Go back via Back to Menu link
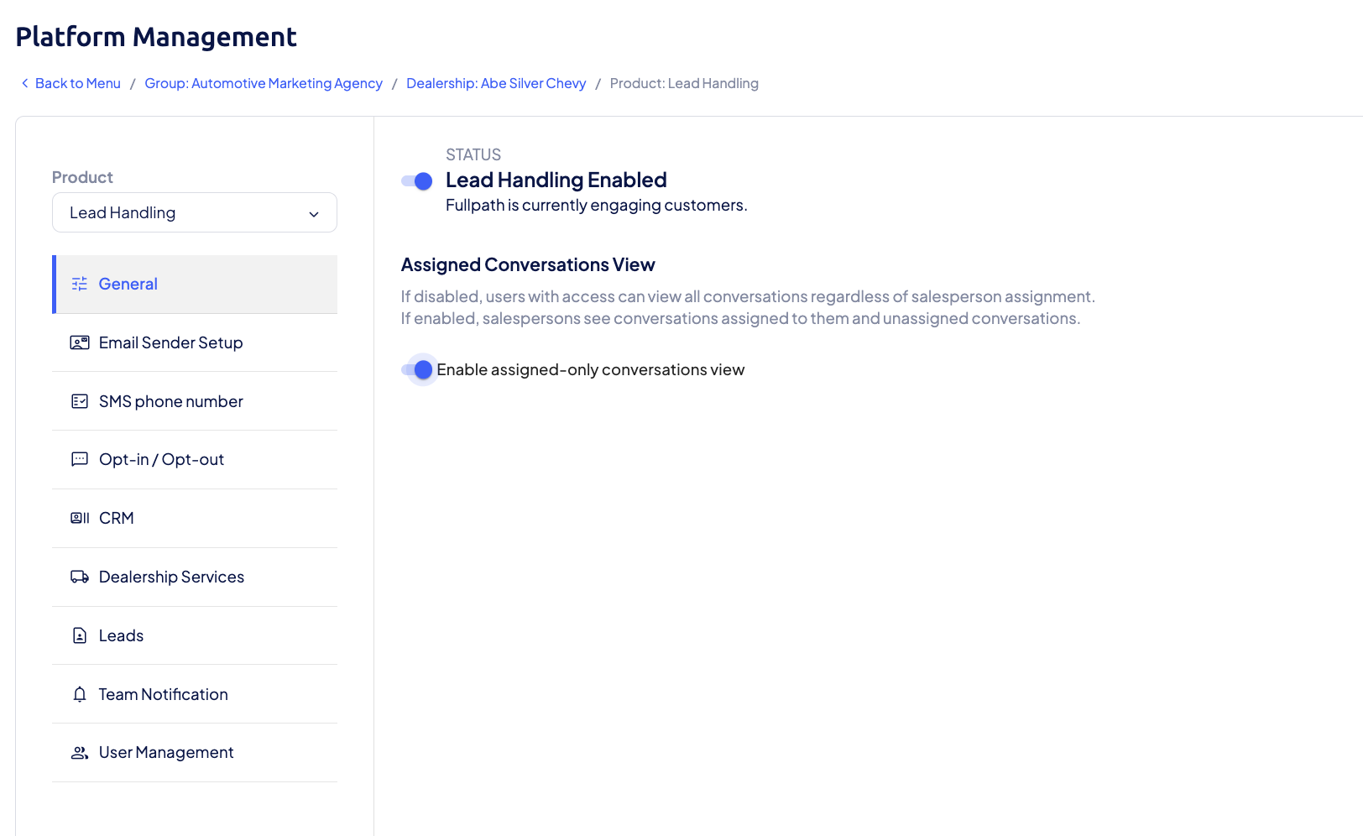This screenshot has width=1363, height=836. pyautogui.click(x=78, y=83)
